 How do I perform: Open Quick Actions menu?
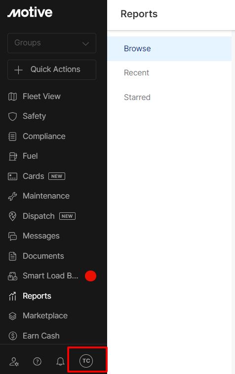[x=52, y=69]
